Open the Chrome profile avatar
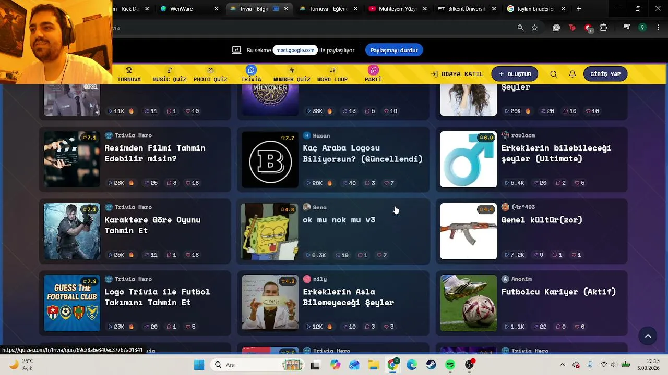The width and height of the screenshot is (668, 375). coord(642,28)
